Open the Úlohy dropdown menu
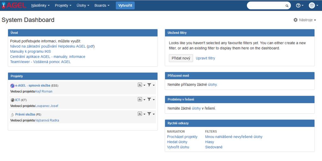Image resolution: width=322 pixels, height=161 pixels. [83, 6]
